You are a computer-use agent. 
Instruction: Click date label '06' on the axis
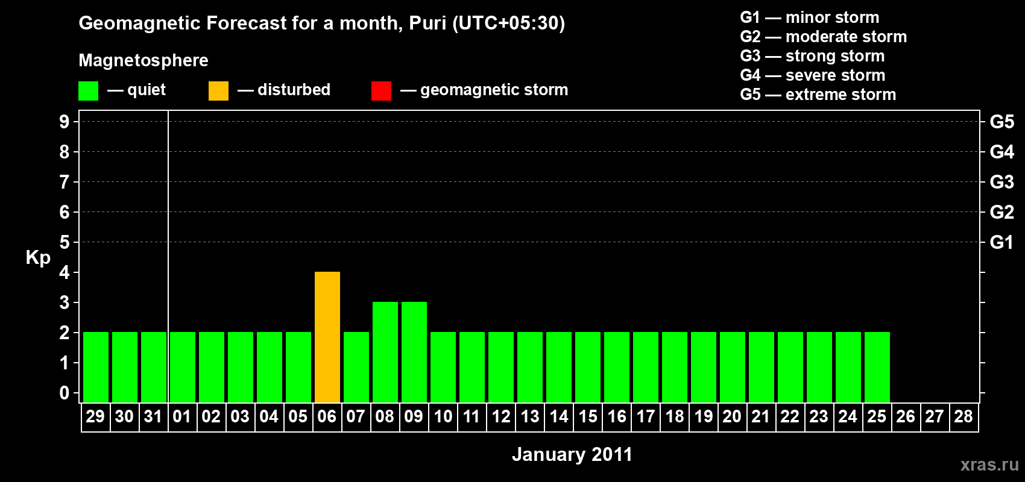pyautogui.click(x=327, y=416)
